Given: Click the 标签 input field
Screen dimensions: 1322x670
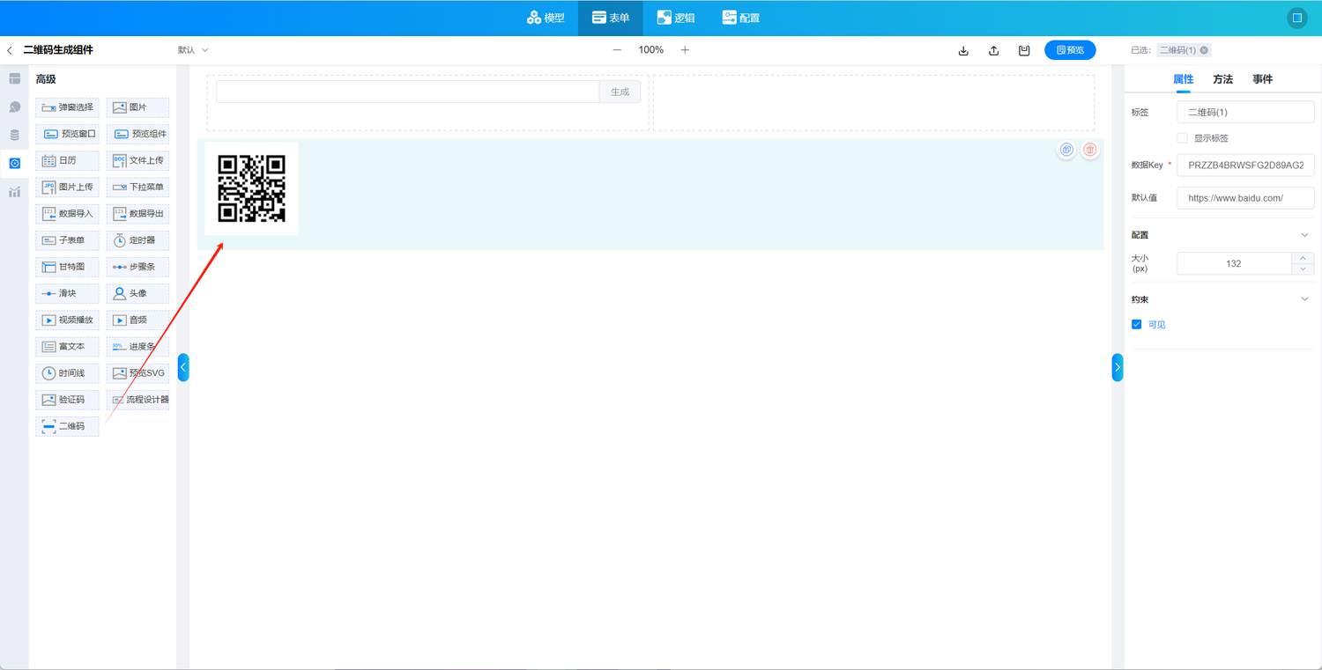Looking at the screenshot, I should click(x=1245, y=112).
